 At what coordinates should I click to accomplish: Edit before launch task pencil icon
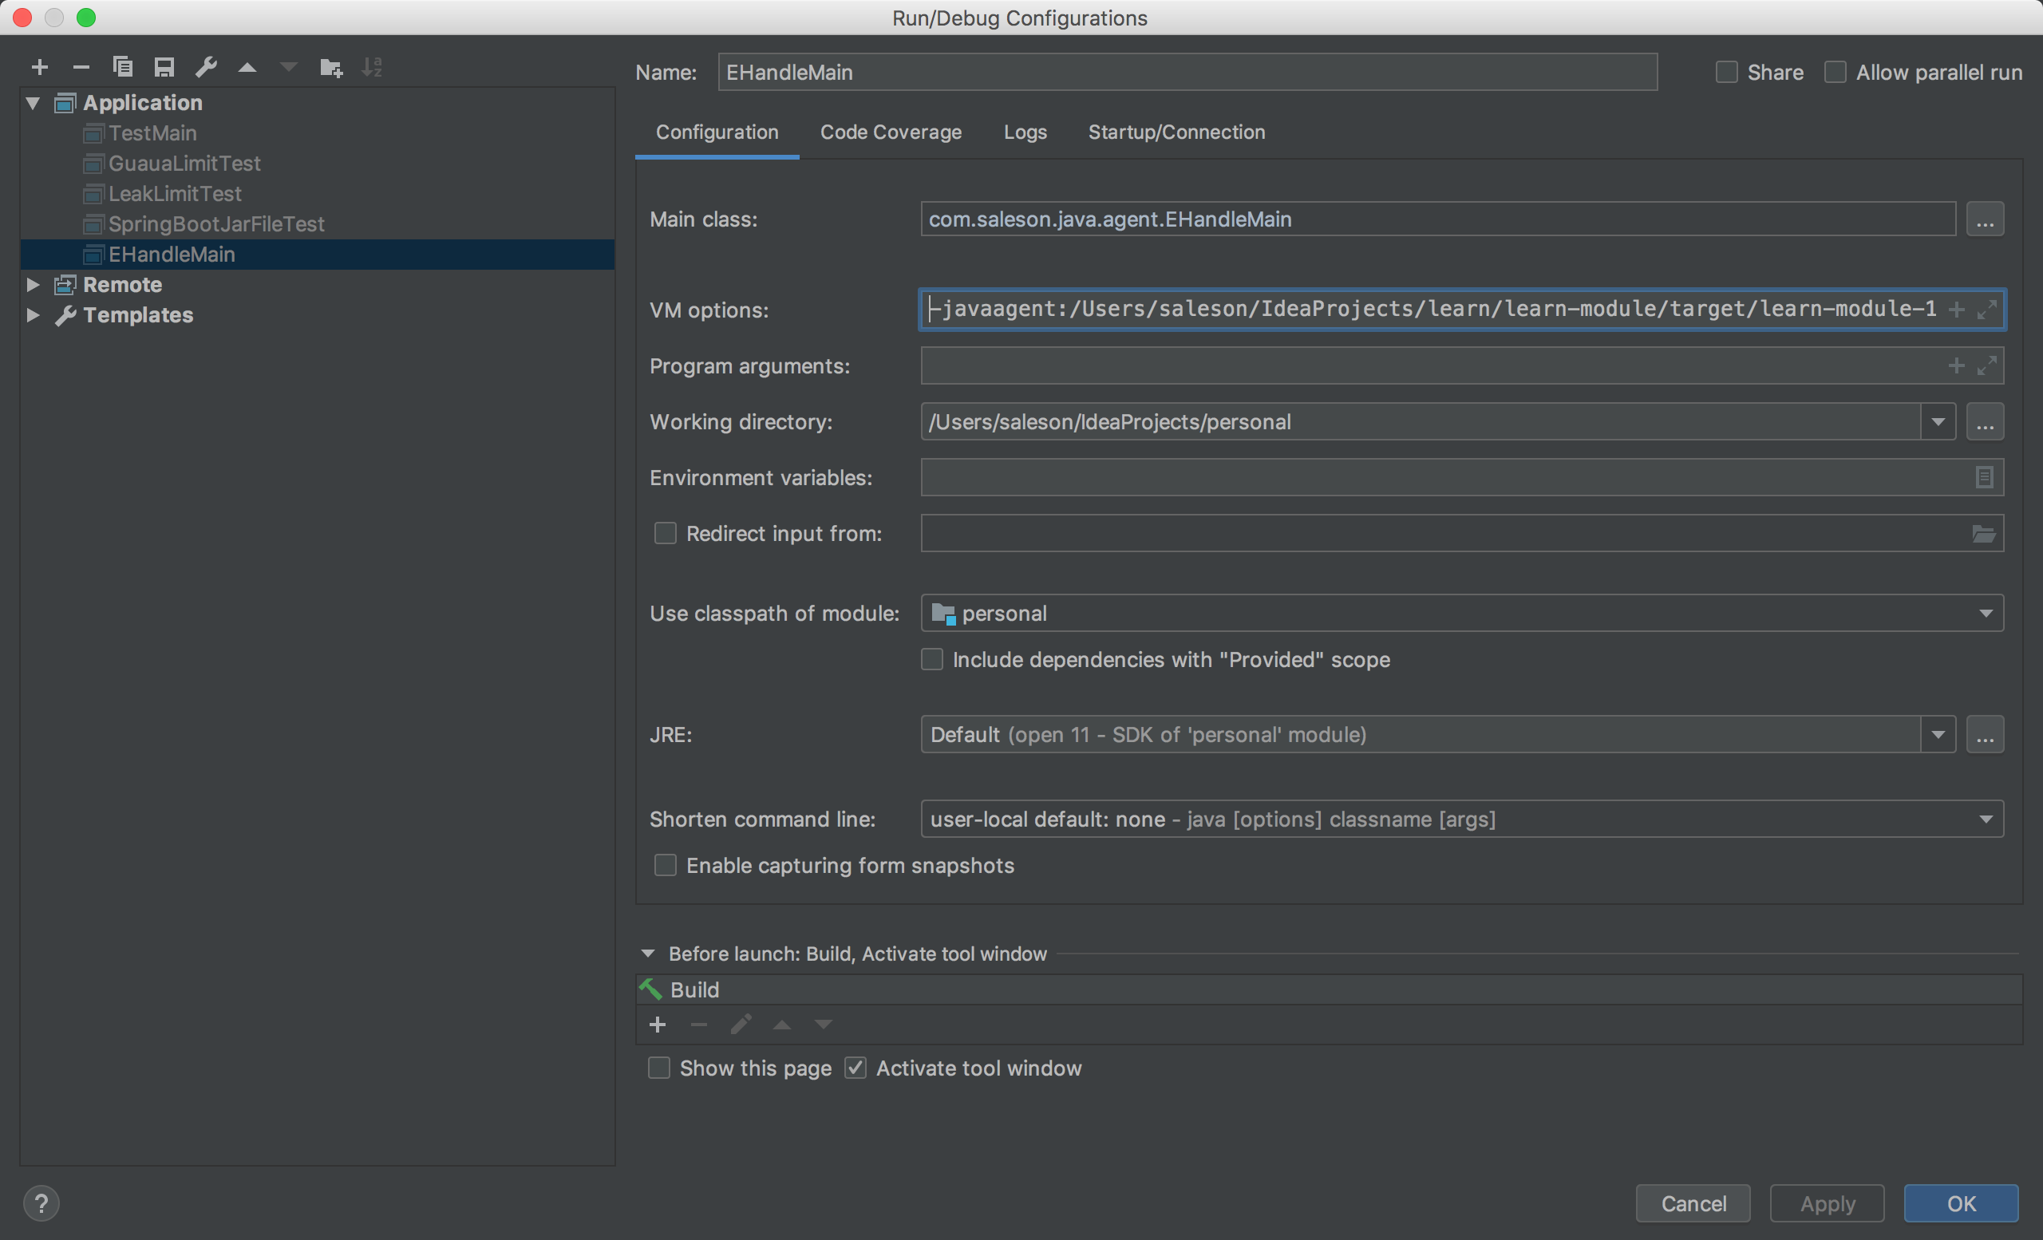tap(741, 1025)
